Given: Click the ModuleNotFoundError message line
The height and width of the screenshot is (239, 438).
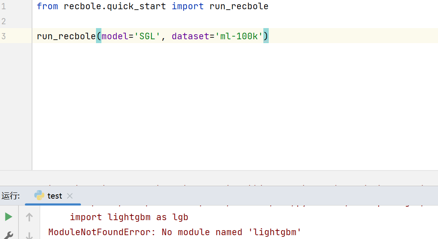Looking at the screenshot, I should 175,232.
